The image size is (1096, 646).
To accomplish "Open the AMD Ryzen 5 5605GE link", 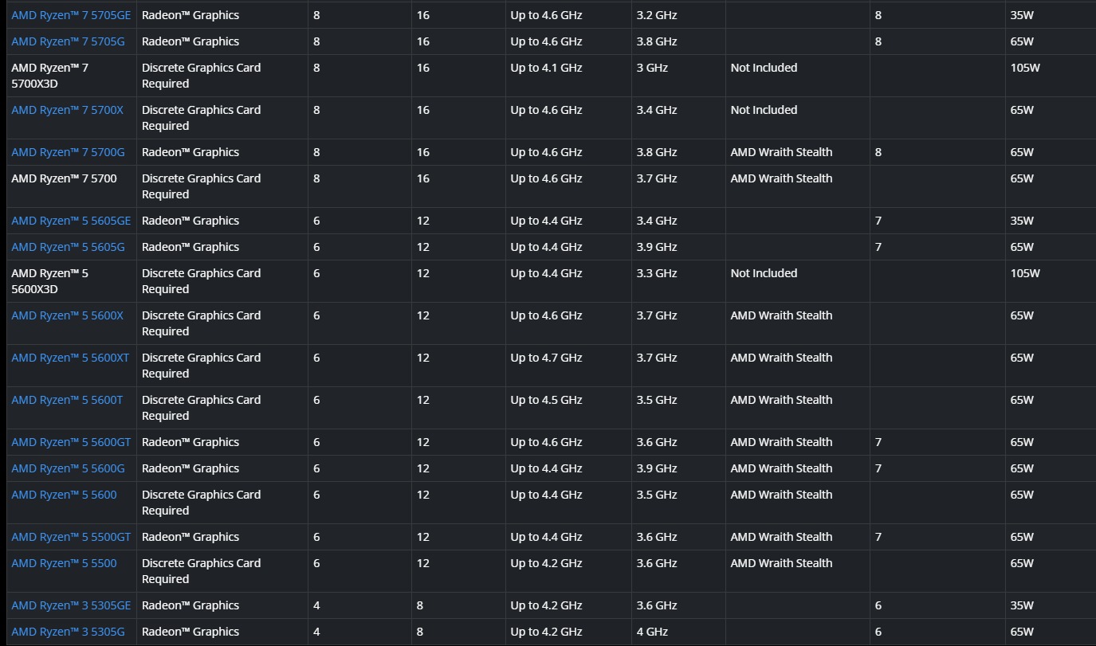I will [70, 221].
